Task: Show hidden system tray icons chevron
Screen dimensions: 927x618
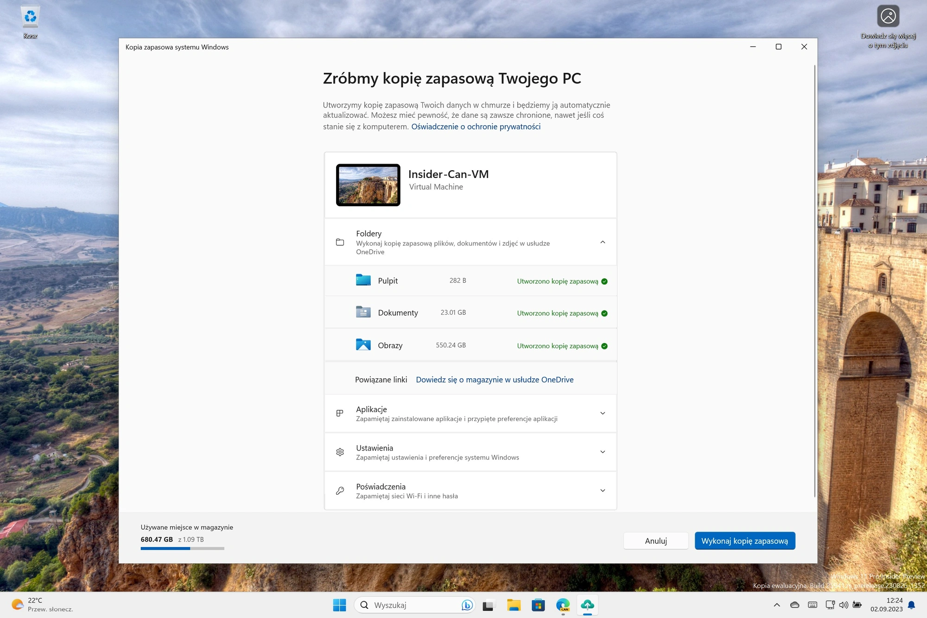Action: coord(777,605)
